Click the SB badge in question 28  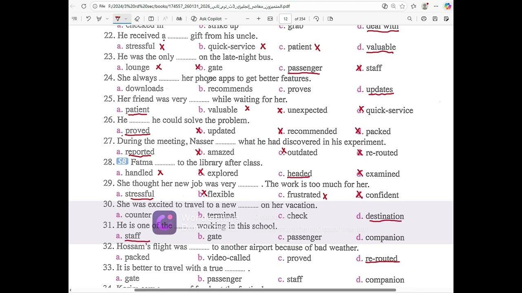pos(122,162)
